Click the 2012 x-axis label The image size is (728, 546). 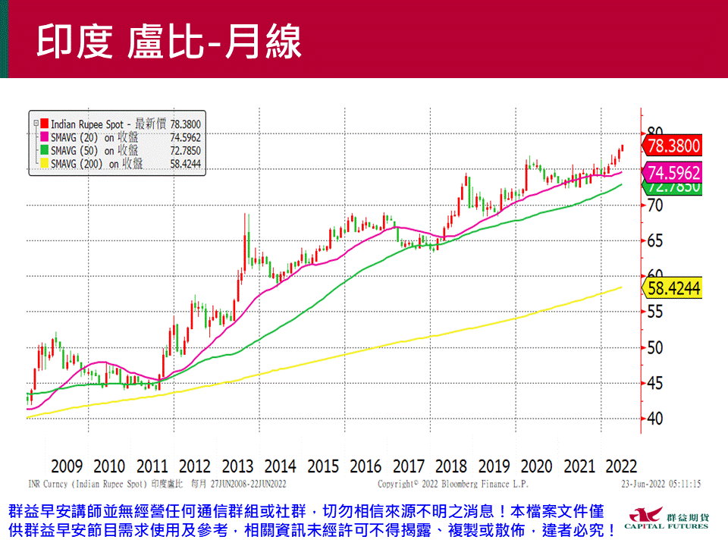click(195, 466)
